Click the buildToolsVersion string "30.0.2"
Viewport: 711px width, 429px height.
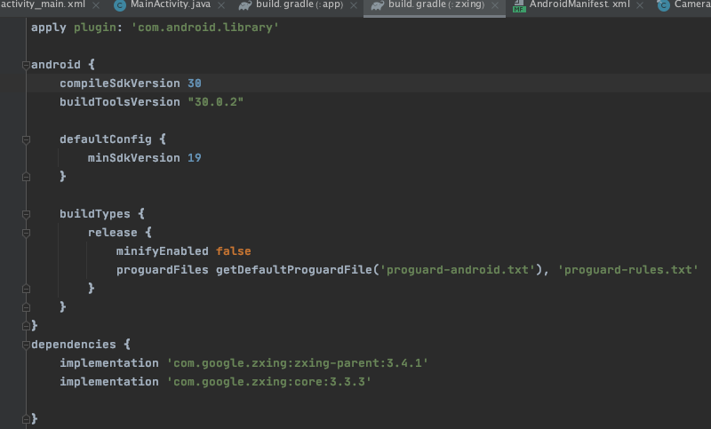(x=215, y=102)
